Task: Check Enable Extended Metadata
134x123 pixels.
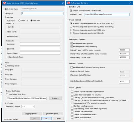Action: coord(72,115)
